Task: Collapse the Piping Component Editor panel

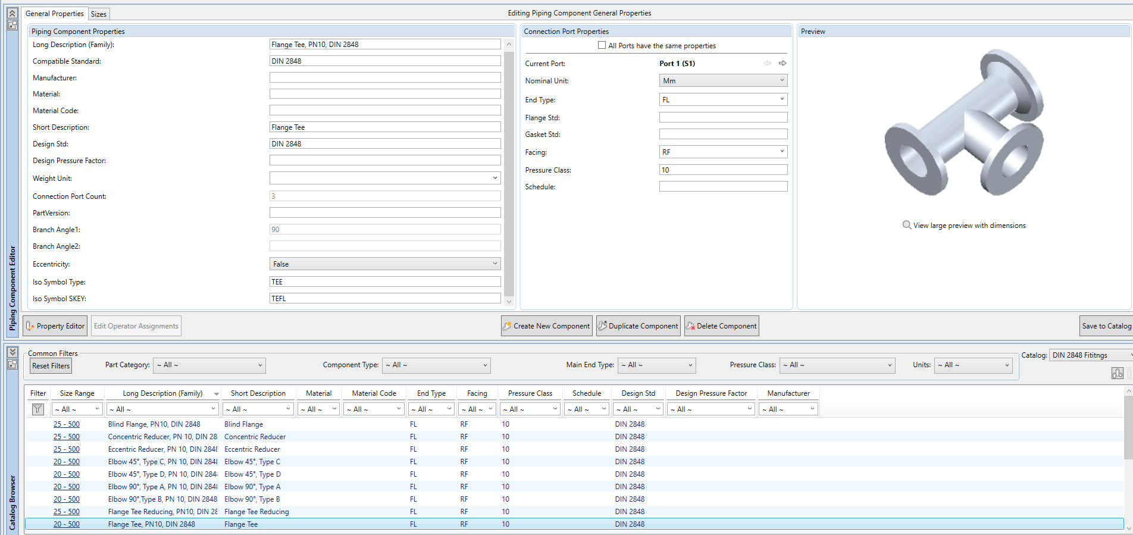Action: tap(12, 13)
